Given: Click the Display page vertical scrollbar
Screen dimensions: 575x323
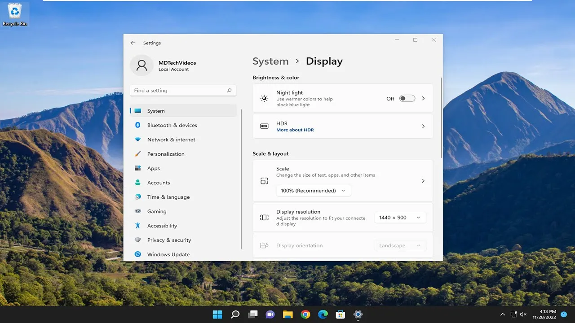Looking at the screenshot, I should (441, 118).
